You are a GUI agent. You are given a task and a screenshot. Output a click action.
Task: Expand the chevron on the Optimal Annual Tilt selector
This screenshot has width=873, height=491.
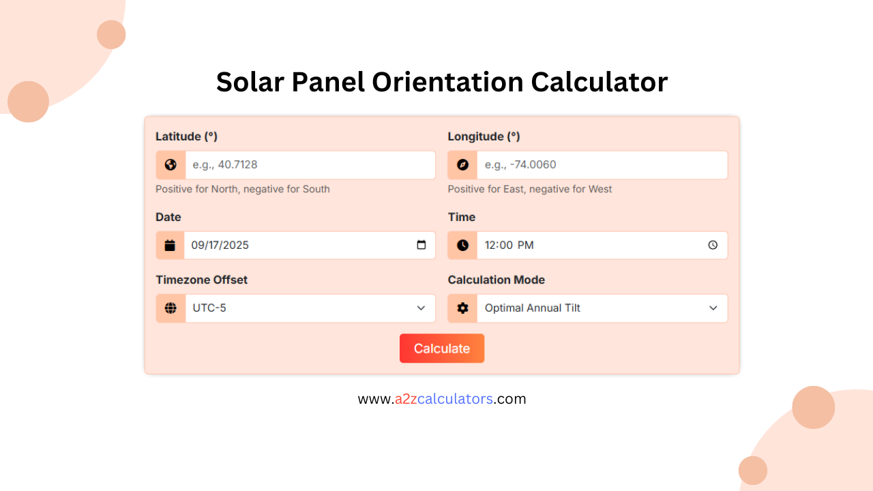tap(713, 308)
